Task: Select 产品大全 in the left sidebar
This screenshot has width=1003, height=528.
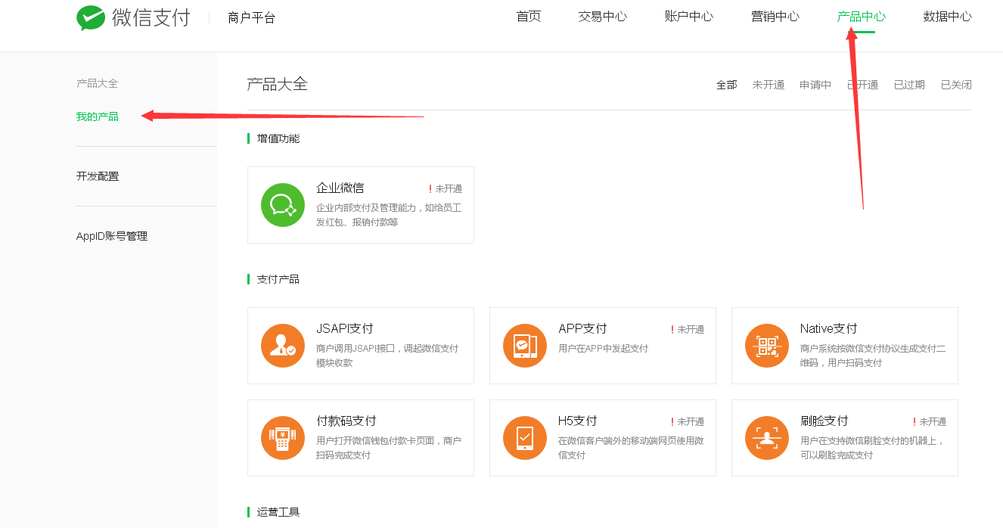Action: click(x=97, y=83)
